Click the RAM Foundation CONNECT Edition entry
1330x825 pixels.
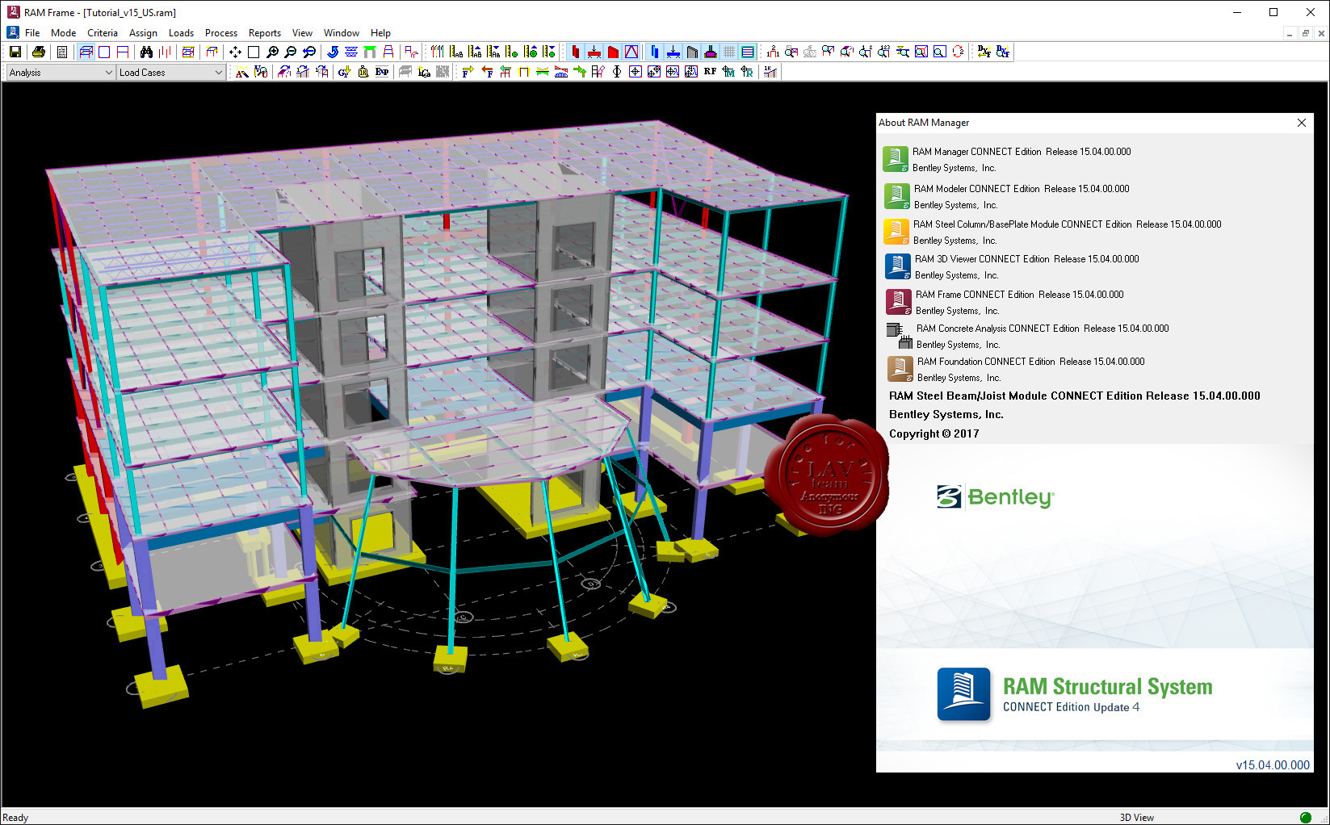click(1030, 362)
